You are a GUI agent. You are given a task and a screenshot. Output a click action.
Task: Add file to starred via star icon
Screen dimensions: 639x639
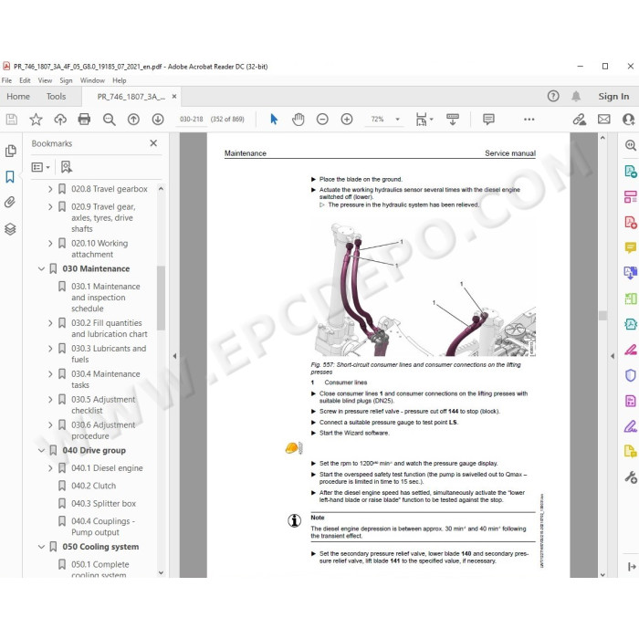pyautogui.click(x=36, y=119)
